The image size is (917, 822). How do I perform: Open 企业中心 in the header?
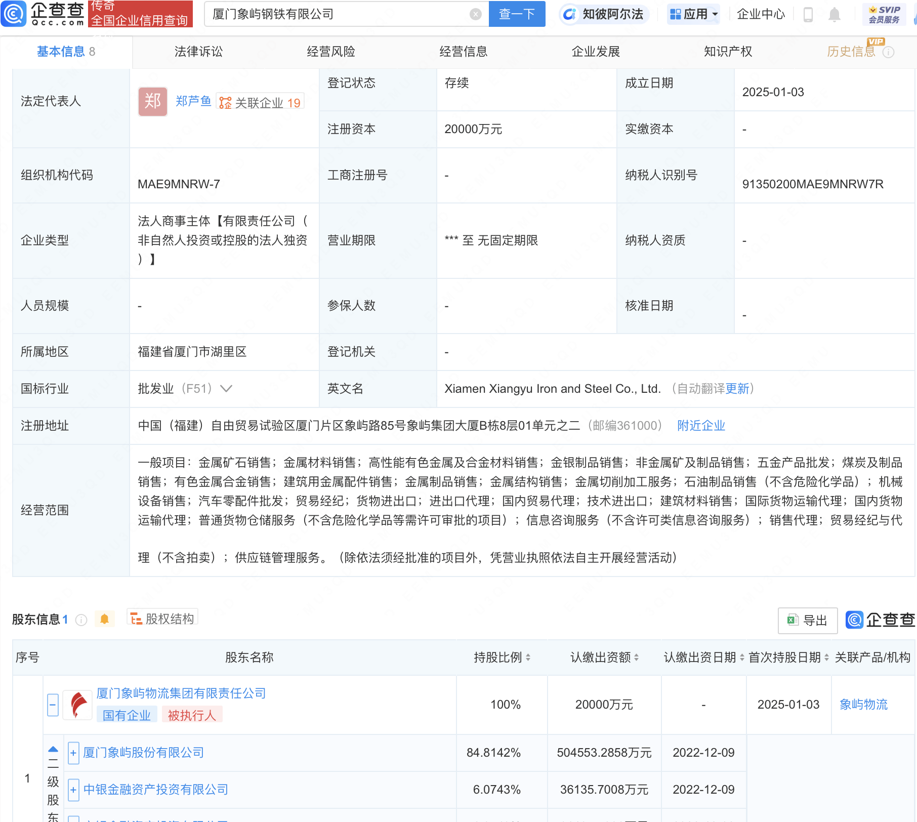761,14
